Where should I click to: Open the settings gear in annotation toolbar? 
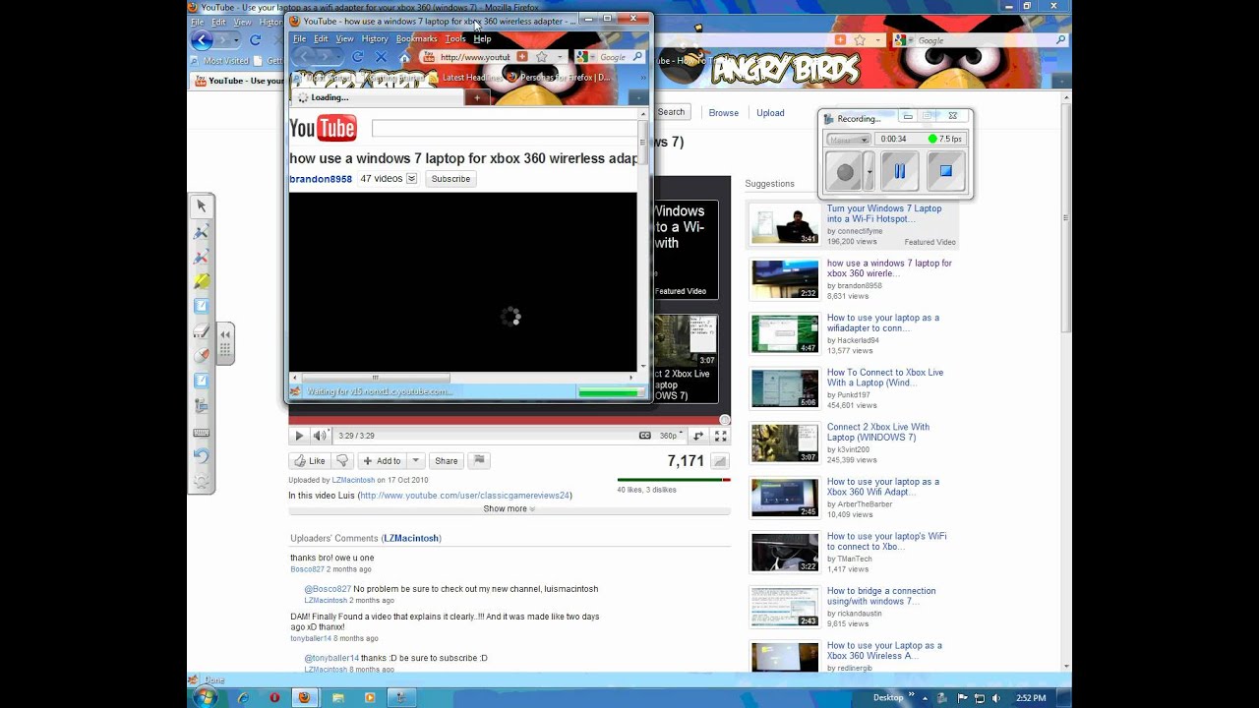tap(201, 481)
